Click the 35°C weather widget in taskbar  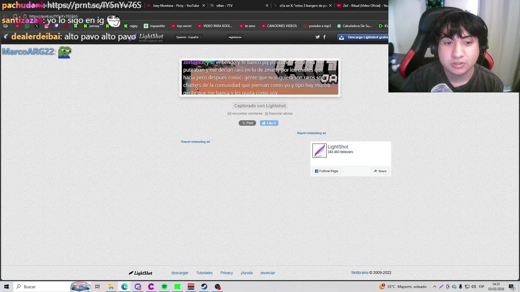pyautogui.click(x=403, y=287)
